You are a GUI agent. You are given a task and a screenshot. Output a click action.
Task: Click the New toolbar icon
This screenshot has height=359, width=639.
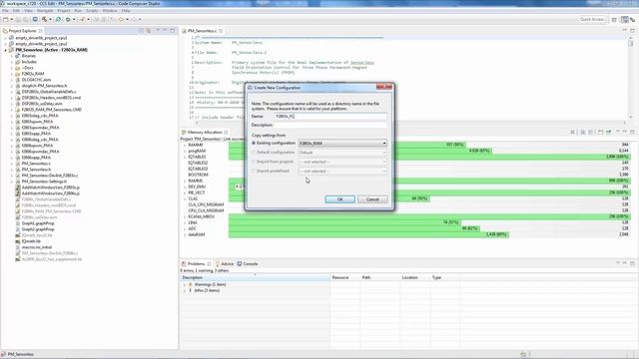coord(6,19)
